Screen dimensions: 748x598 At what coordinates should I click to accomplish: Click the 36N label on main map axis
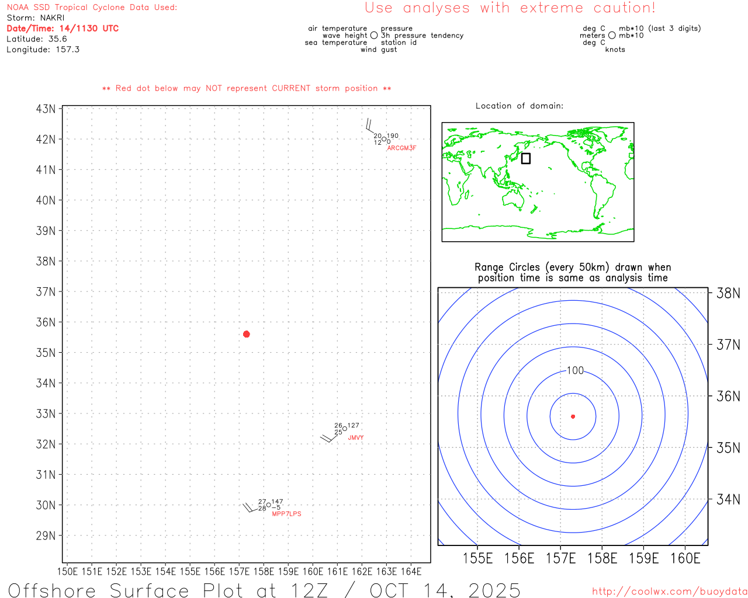click(x=46, y=322)
